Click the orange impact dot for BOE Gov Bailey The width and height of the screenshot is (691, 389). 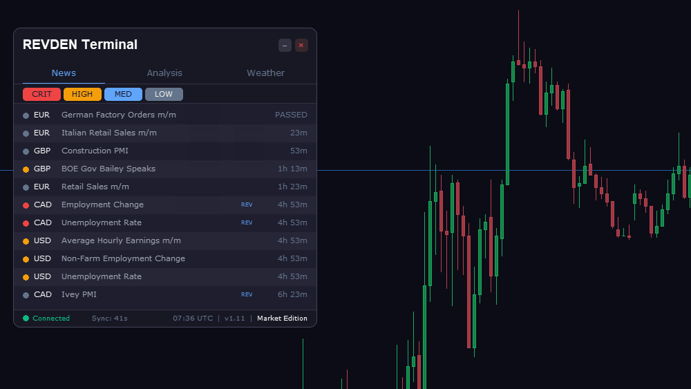click(x=26, y=169)
